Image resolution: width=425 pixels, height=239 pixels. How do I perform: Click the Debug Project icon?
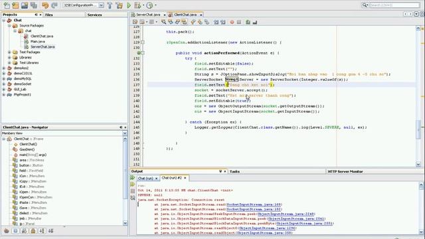click(x=137, y=5)
